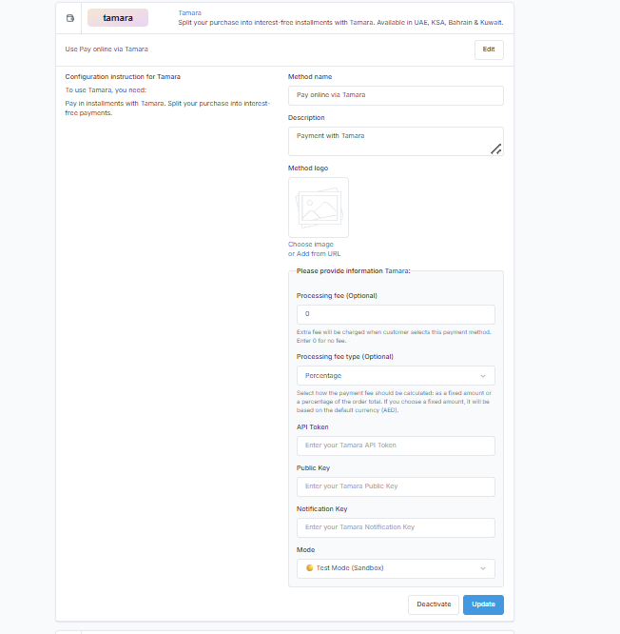This screenshot has width=620, height=634.
Task: Click the drag handle icon beside Tamara logo
Action: (x=70, y=18)
